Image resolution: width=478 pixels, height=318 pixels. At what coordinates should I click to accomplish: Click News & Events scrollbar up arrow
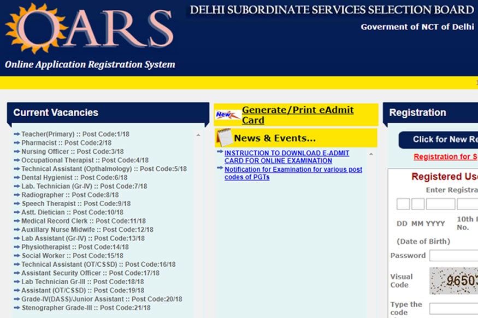click(x=371, y=154)
